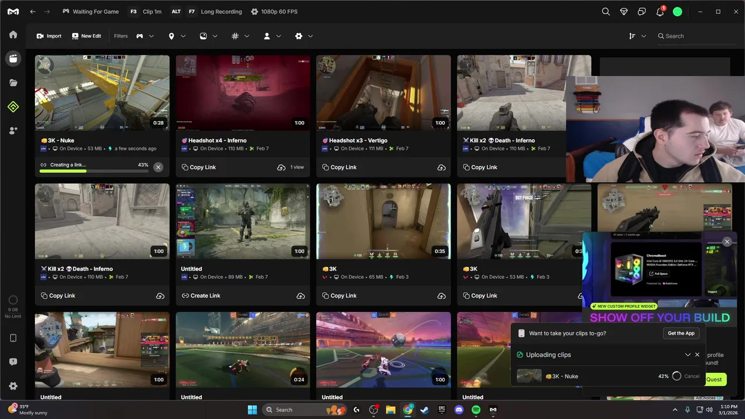Open the 1080p 60 FPS recording settings
Viewport: 745px width, 419px height.
click(274, 12)
